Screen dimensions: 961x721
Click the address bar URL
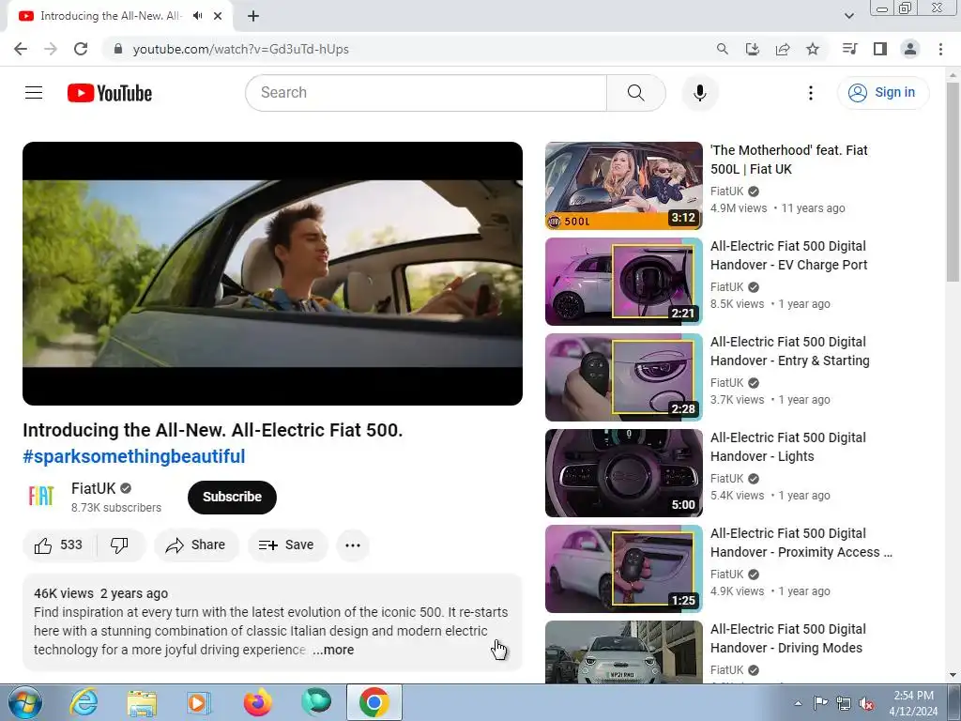[240, 49]
